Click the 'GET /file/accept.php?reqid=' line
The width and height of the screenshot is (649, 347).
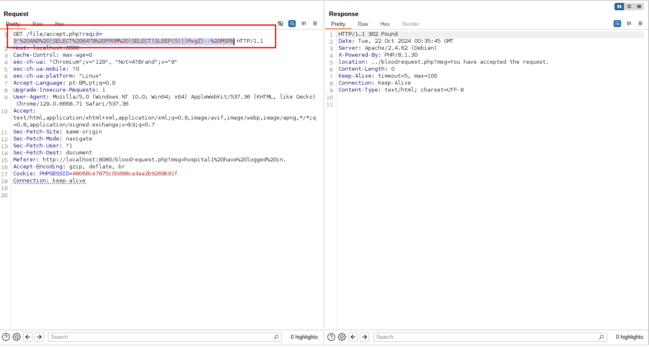(58, 34)
